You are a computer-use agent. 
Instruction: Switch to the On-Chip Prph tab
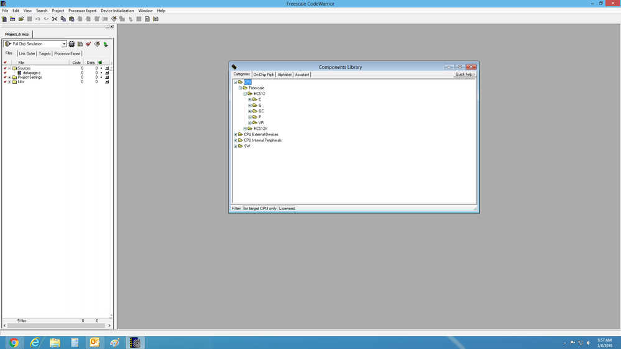[264, 75]
